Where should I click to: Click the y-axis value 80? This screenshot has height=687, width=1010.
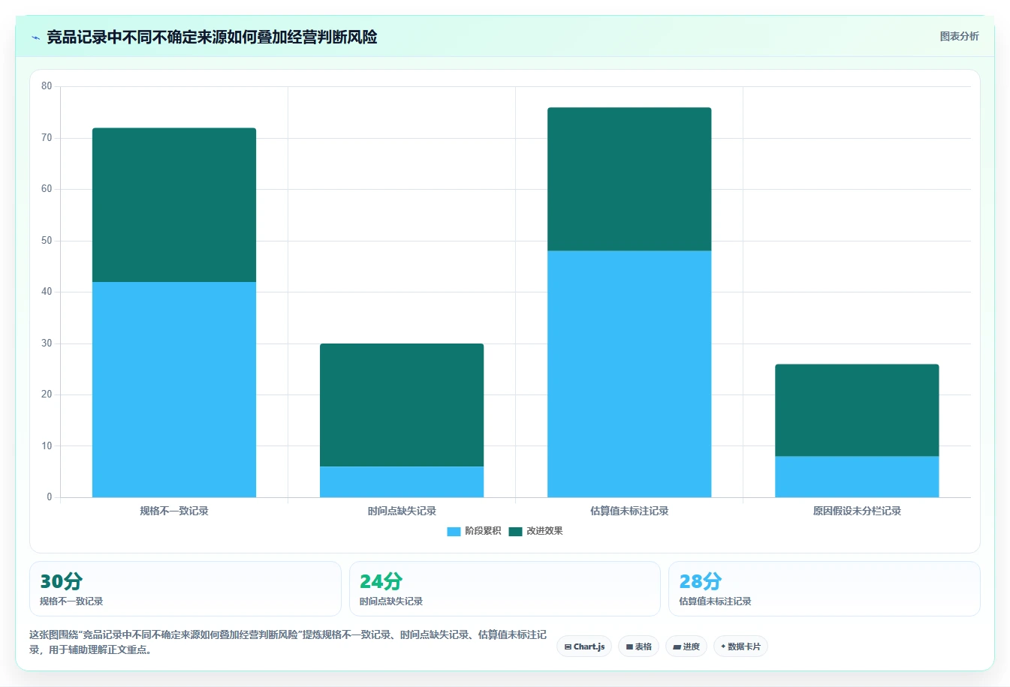pos(47,86)
